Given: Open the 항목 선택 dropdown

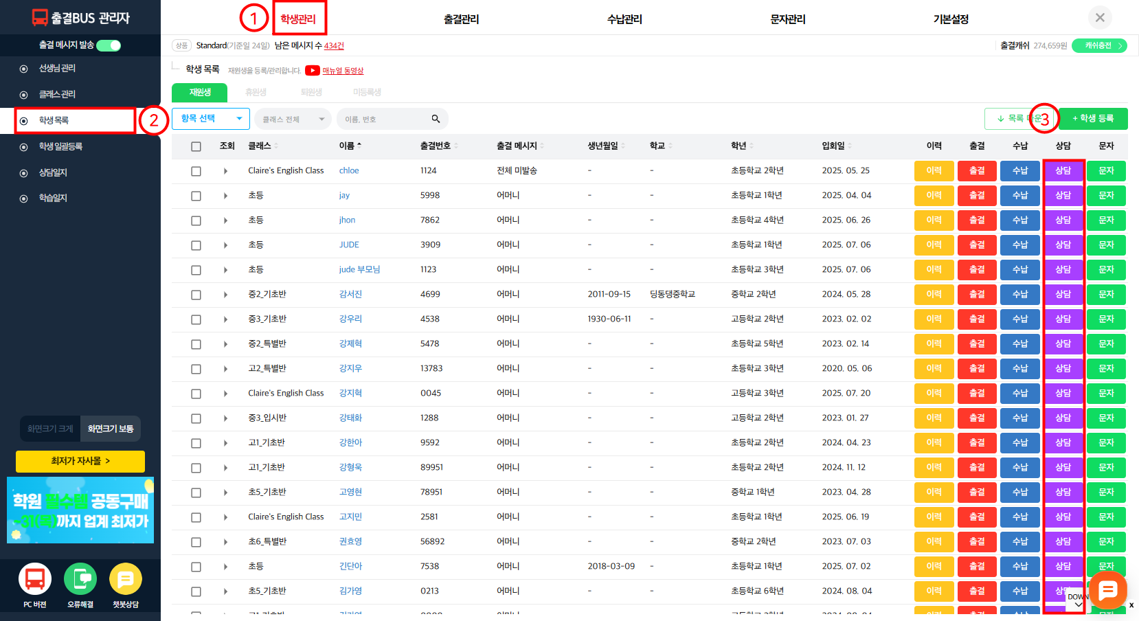Looking at the screenshot, I should (211, 119).
